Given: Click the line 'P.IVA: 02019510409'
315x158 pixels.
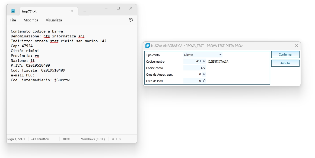Looking at the screenshot, I should pos(30,65).
